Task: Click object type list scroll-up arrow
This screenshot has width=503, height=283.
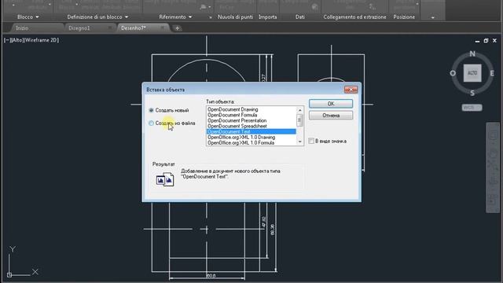Action: click(299, 110)
